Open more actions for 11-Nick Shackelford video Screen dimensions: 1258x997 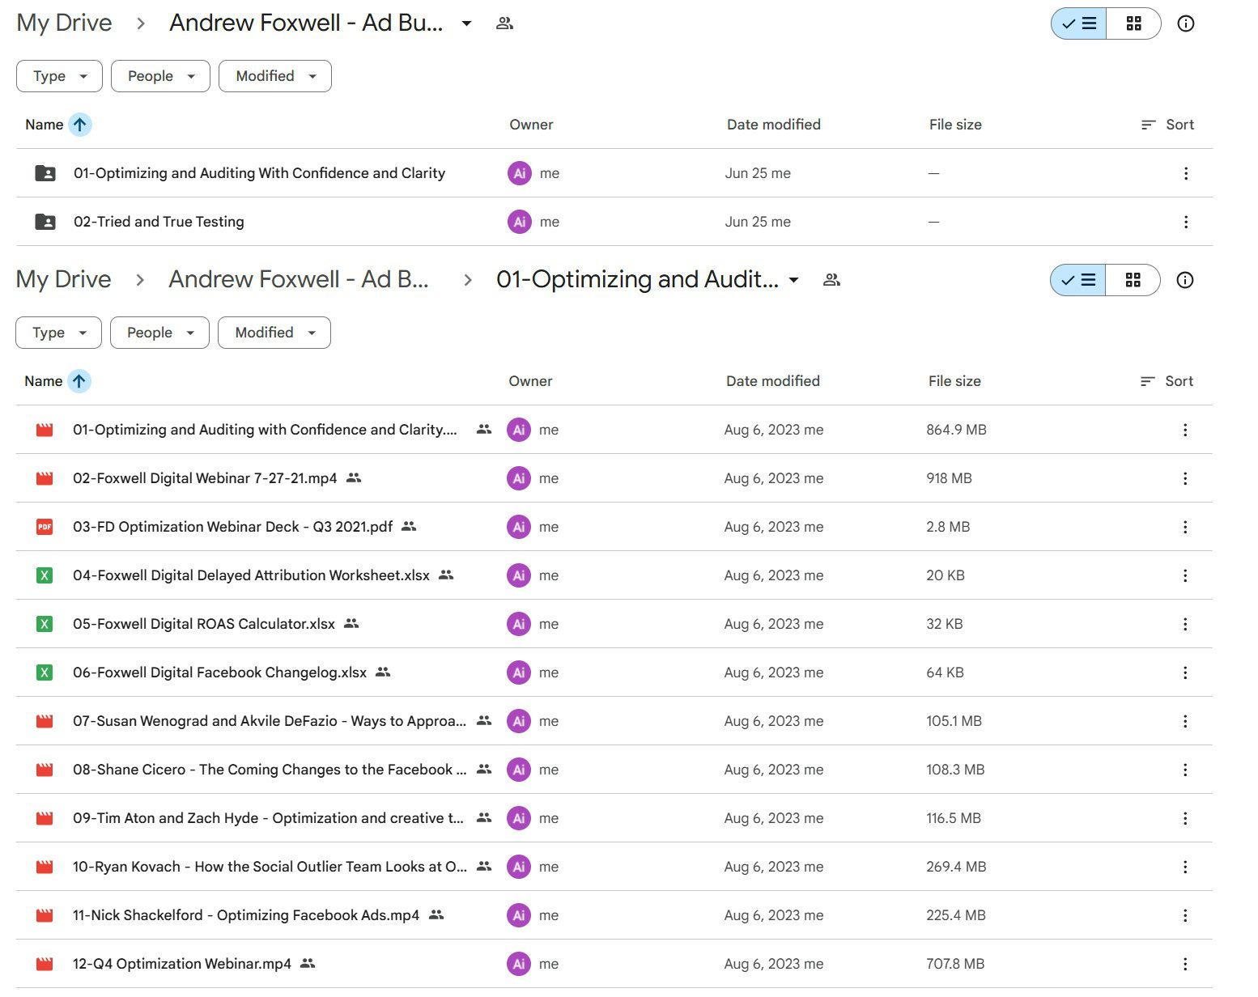coord(1184,915)
